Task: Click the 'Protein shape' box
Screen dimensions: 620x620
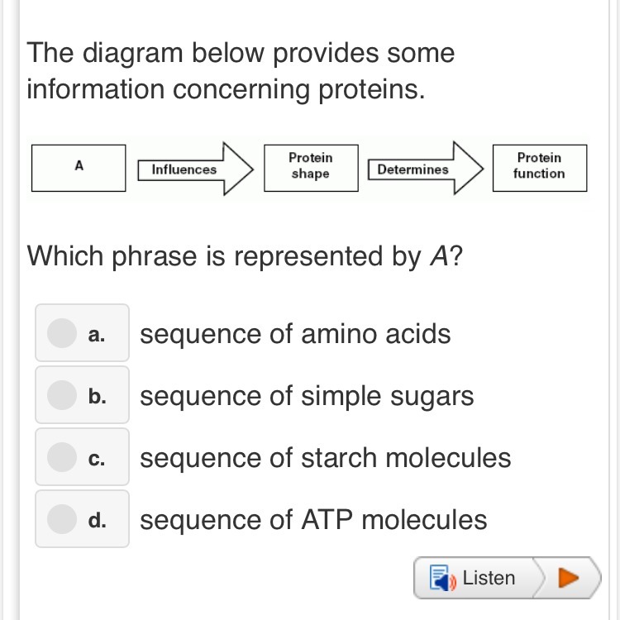Action: tap(311, 167)
